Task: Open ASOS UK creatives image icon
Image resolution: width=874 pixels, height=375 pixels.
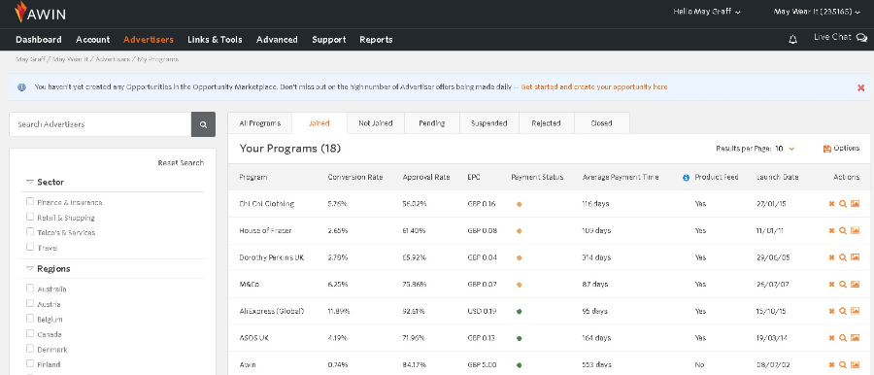Action: [855, 338]
